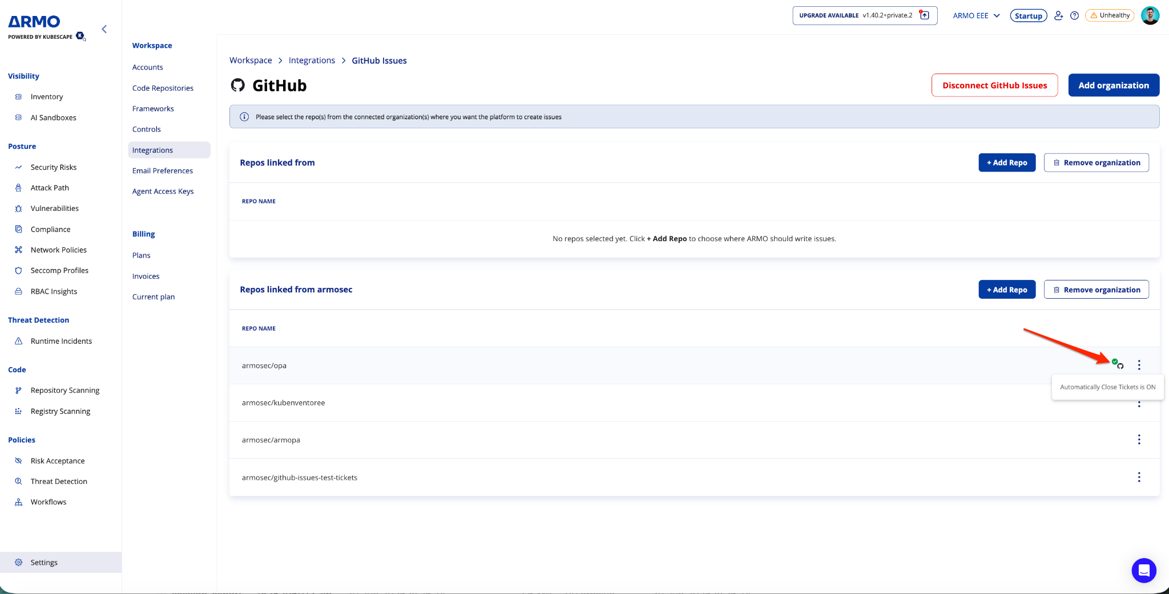Click the Risk Acceptance icon
Image resolution: width=1169 pixels, height=594 pixels.
pyautogui.click(x=18, y=461)
